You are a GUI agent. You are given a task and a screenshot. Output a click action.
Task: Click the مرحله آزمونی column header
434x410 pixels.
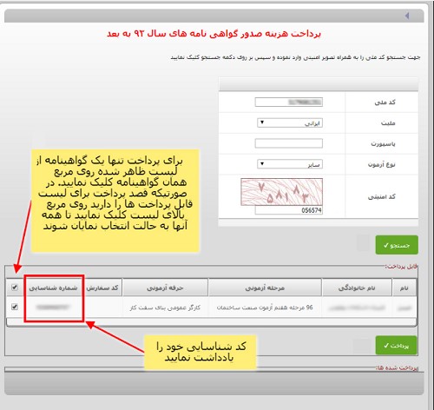click(x=265, y=288)
